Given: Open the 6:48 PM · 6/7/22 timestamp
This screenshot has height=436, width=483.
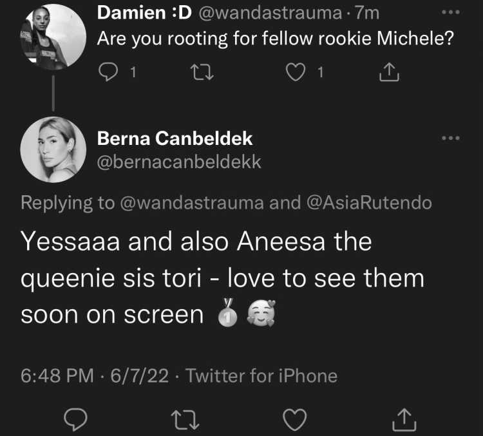Looking at the screenshot, I should click(x=95, y=376).
